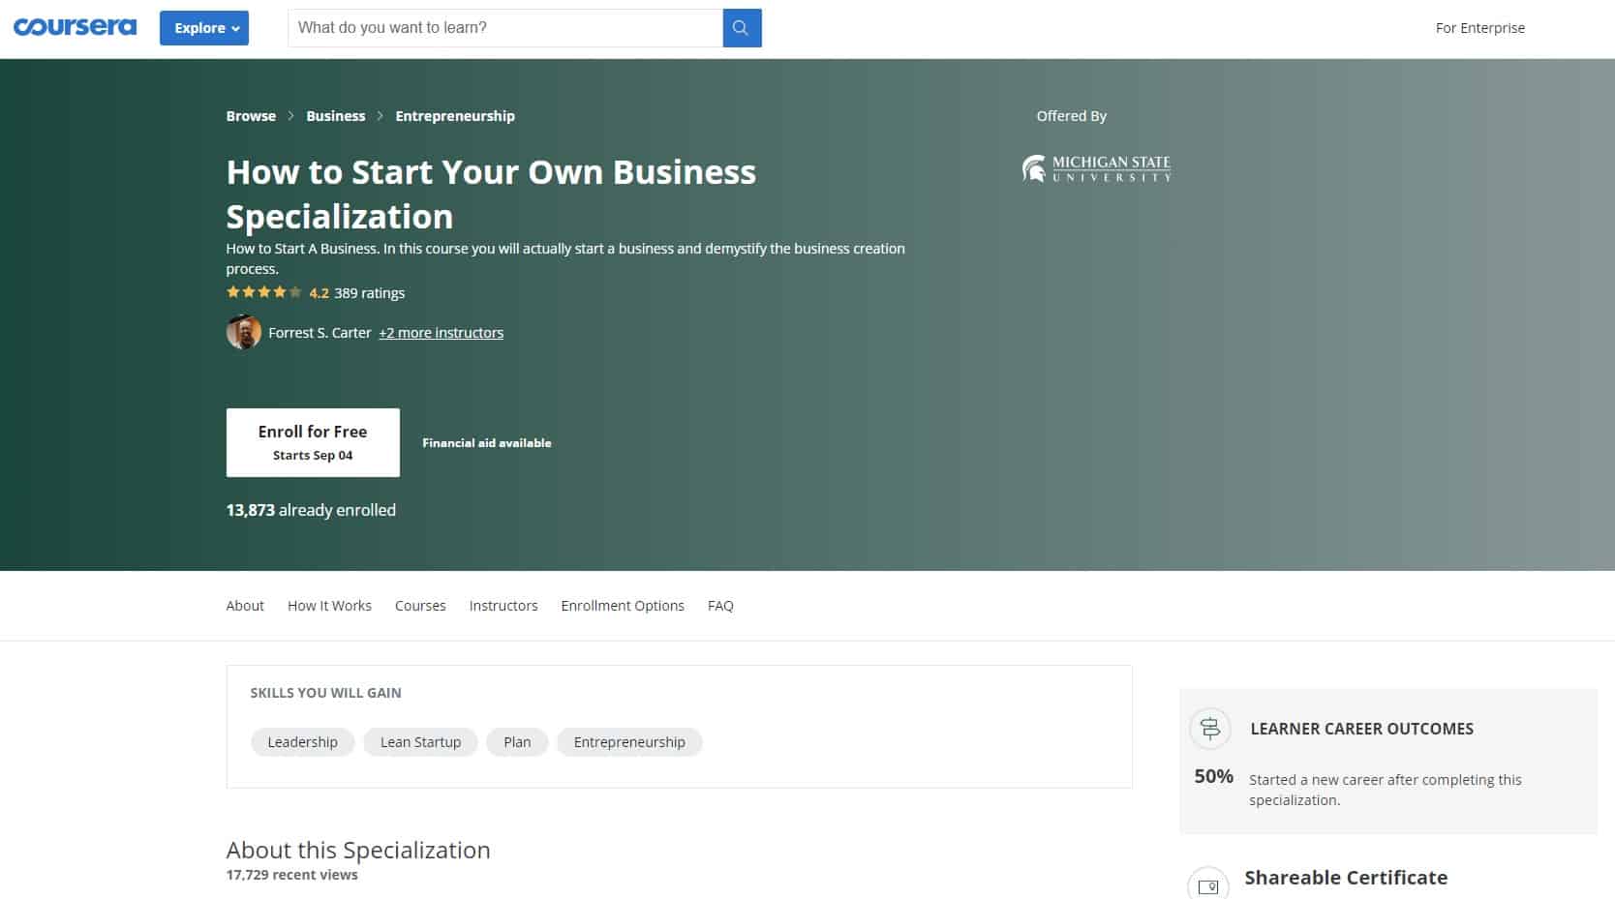Switch to the Courses tab
The width and height of the screenshot is (1615, 899).
click(420, 606)
